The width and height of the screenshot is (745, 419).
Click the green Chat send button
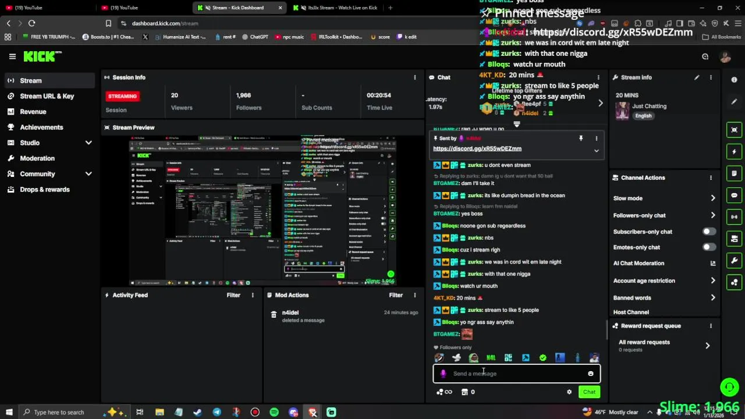click(589, 392)
